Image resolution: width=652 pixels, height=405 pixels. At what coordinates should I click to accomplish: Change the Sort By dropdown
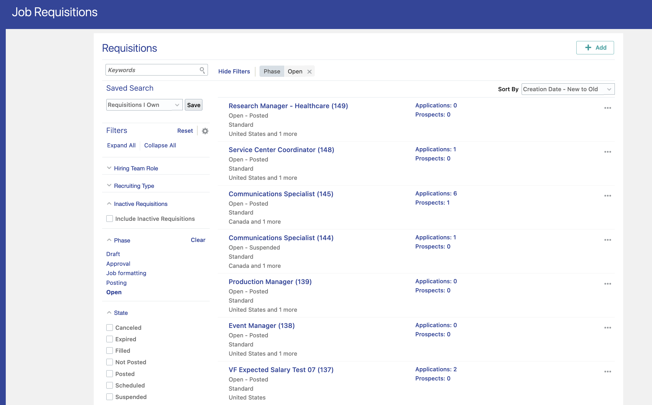[x=568, y=89]
